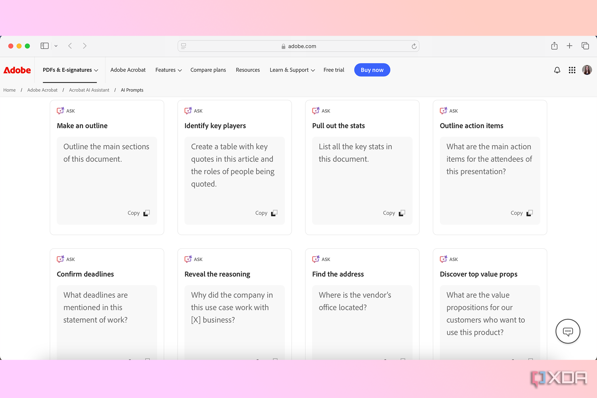Viewport: 597px width, 398px height.
Task: Open the Adobe Acrobat nav item
Action: pyautogui.click(x=128, y=70)
